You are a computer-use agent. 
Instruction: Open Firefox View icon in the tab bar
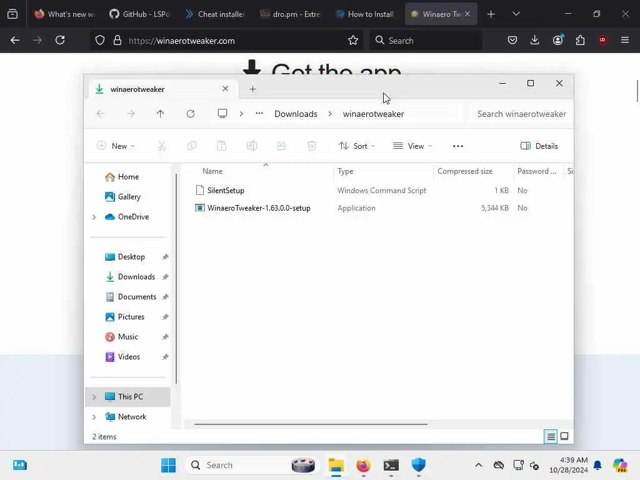12,14
